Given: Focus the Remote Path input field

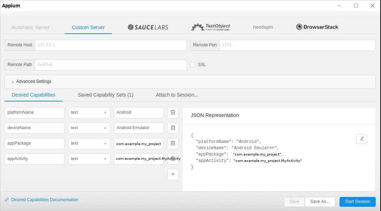Looking at the screenshot, I should click(111, 65).
